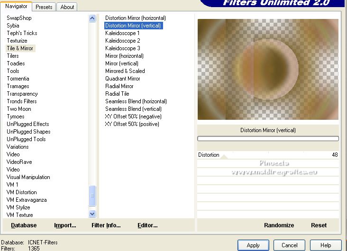The height and width of the screenshot is (251, 347).
Task: Select Distortion Mirror (vertical) filter
Action: coord(134,26)
